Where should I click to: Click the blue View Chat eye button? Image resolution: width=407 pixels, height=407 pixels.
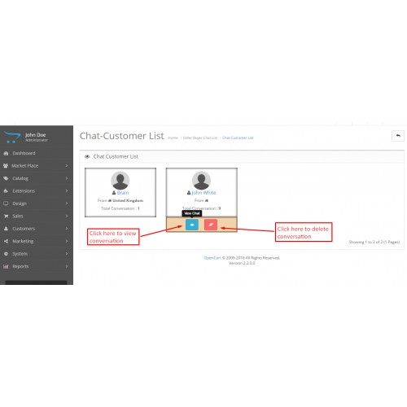(192, 225)
